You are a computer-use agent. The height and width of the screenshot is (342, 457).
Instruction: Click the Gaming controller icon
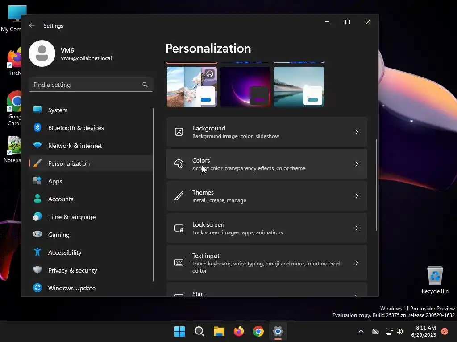[37, 234]
